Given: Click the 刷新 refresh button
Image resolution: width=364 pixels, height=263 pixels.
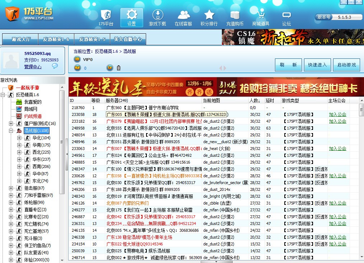Looking at the screenshot, I should [288, 65].
